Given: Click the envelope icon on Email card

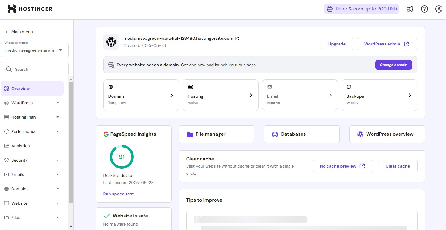Looking at the screenshot, I should coord(270,87).
